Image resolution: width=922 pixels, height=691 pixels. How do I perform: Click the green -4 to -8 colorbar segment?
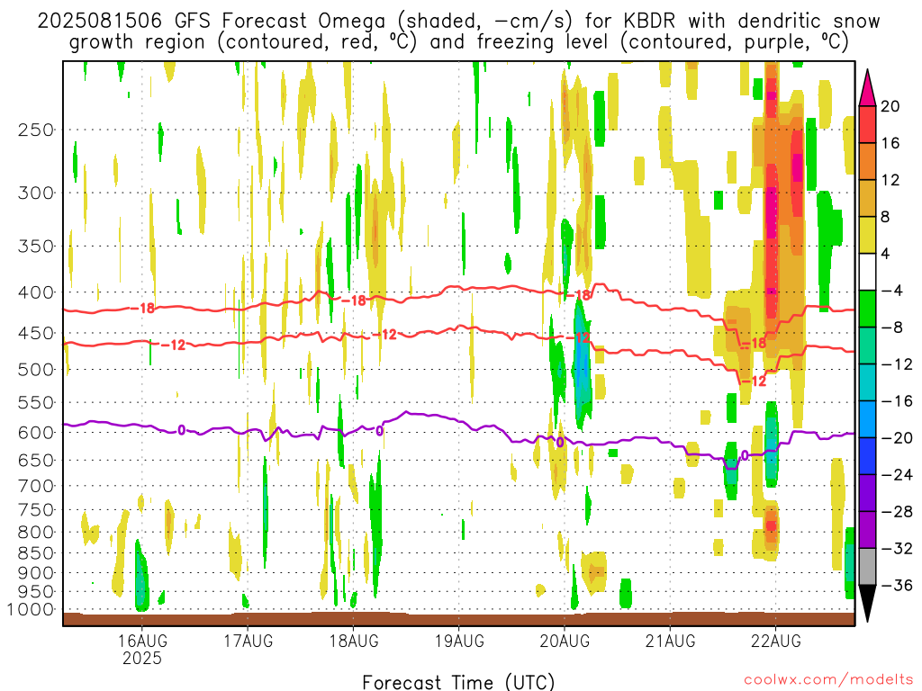(x=867, y=310)
